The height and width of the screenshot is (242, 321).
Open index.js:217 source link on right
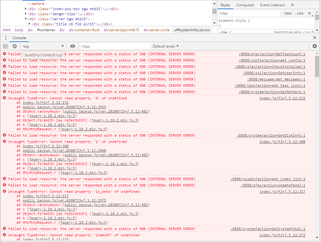[x=282, y=192]
